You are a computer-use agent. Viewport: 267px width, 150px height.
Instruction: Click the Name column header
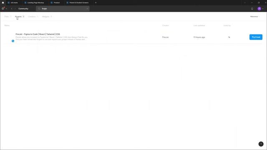[7, 25]
